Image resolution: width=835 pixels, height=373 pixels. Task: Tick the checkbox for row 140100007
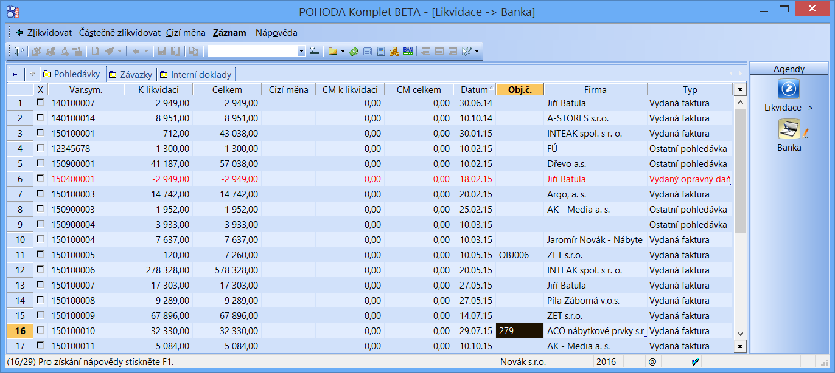pyautogui.click(x=40, y=103)
